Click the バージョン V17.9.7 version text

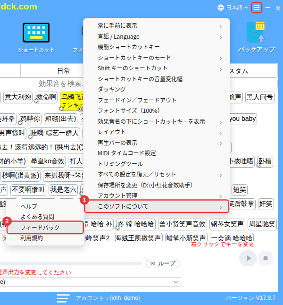pyautogui.click(x=250, y=298)
